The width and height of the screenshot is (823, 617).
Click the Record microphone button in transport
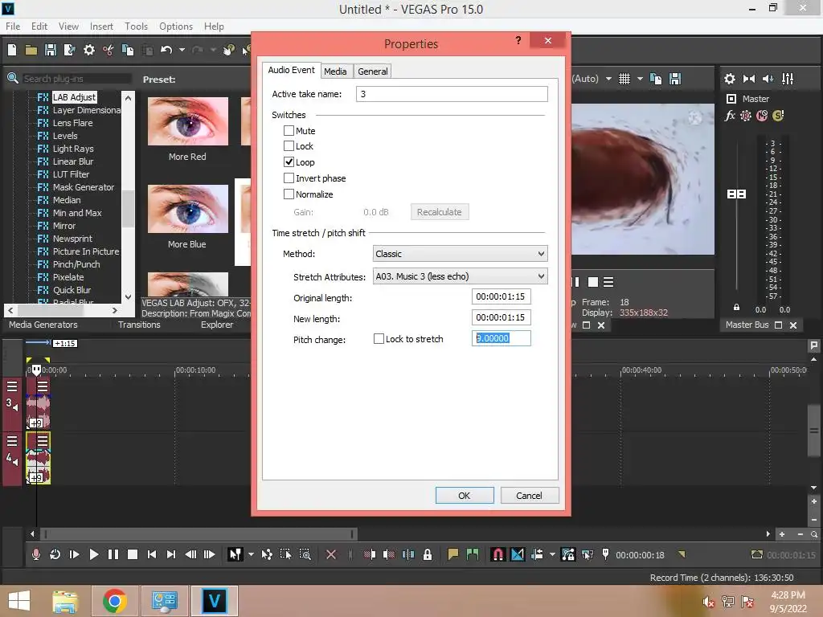(x=35, y=554)
